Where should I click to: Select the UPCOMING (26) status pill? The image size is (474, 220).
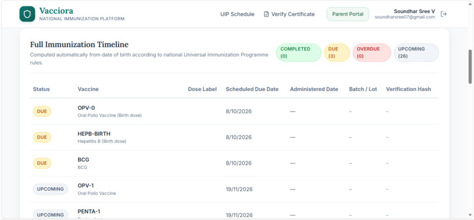point(416,52)
